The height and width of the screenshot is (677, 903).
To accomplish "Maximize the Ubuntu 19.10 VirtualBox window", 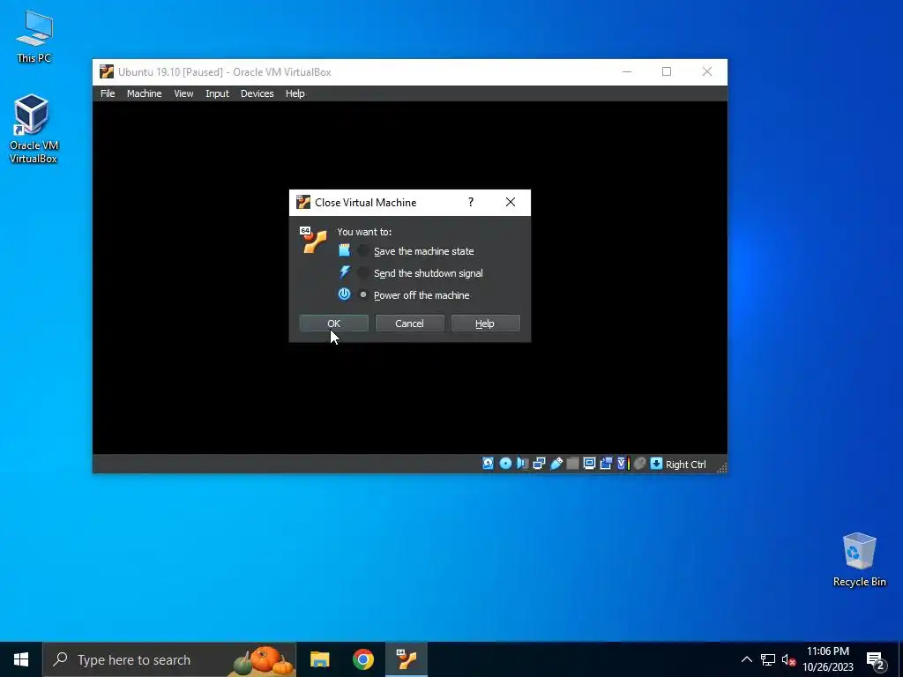I will [x=667, y=71].
